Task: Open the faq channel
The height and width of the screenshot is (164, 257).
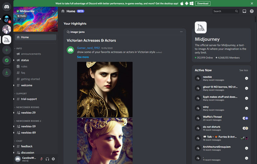Action: coord(35,73)
